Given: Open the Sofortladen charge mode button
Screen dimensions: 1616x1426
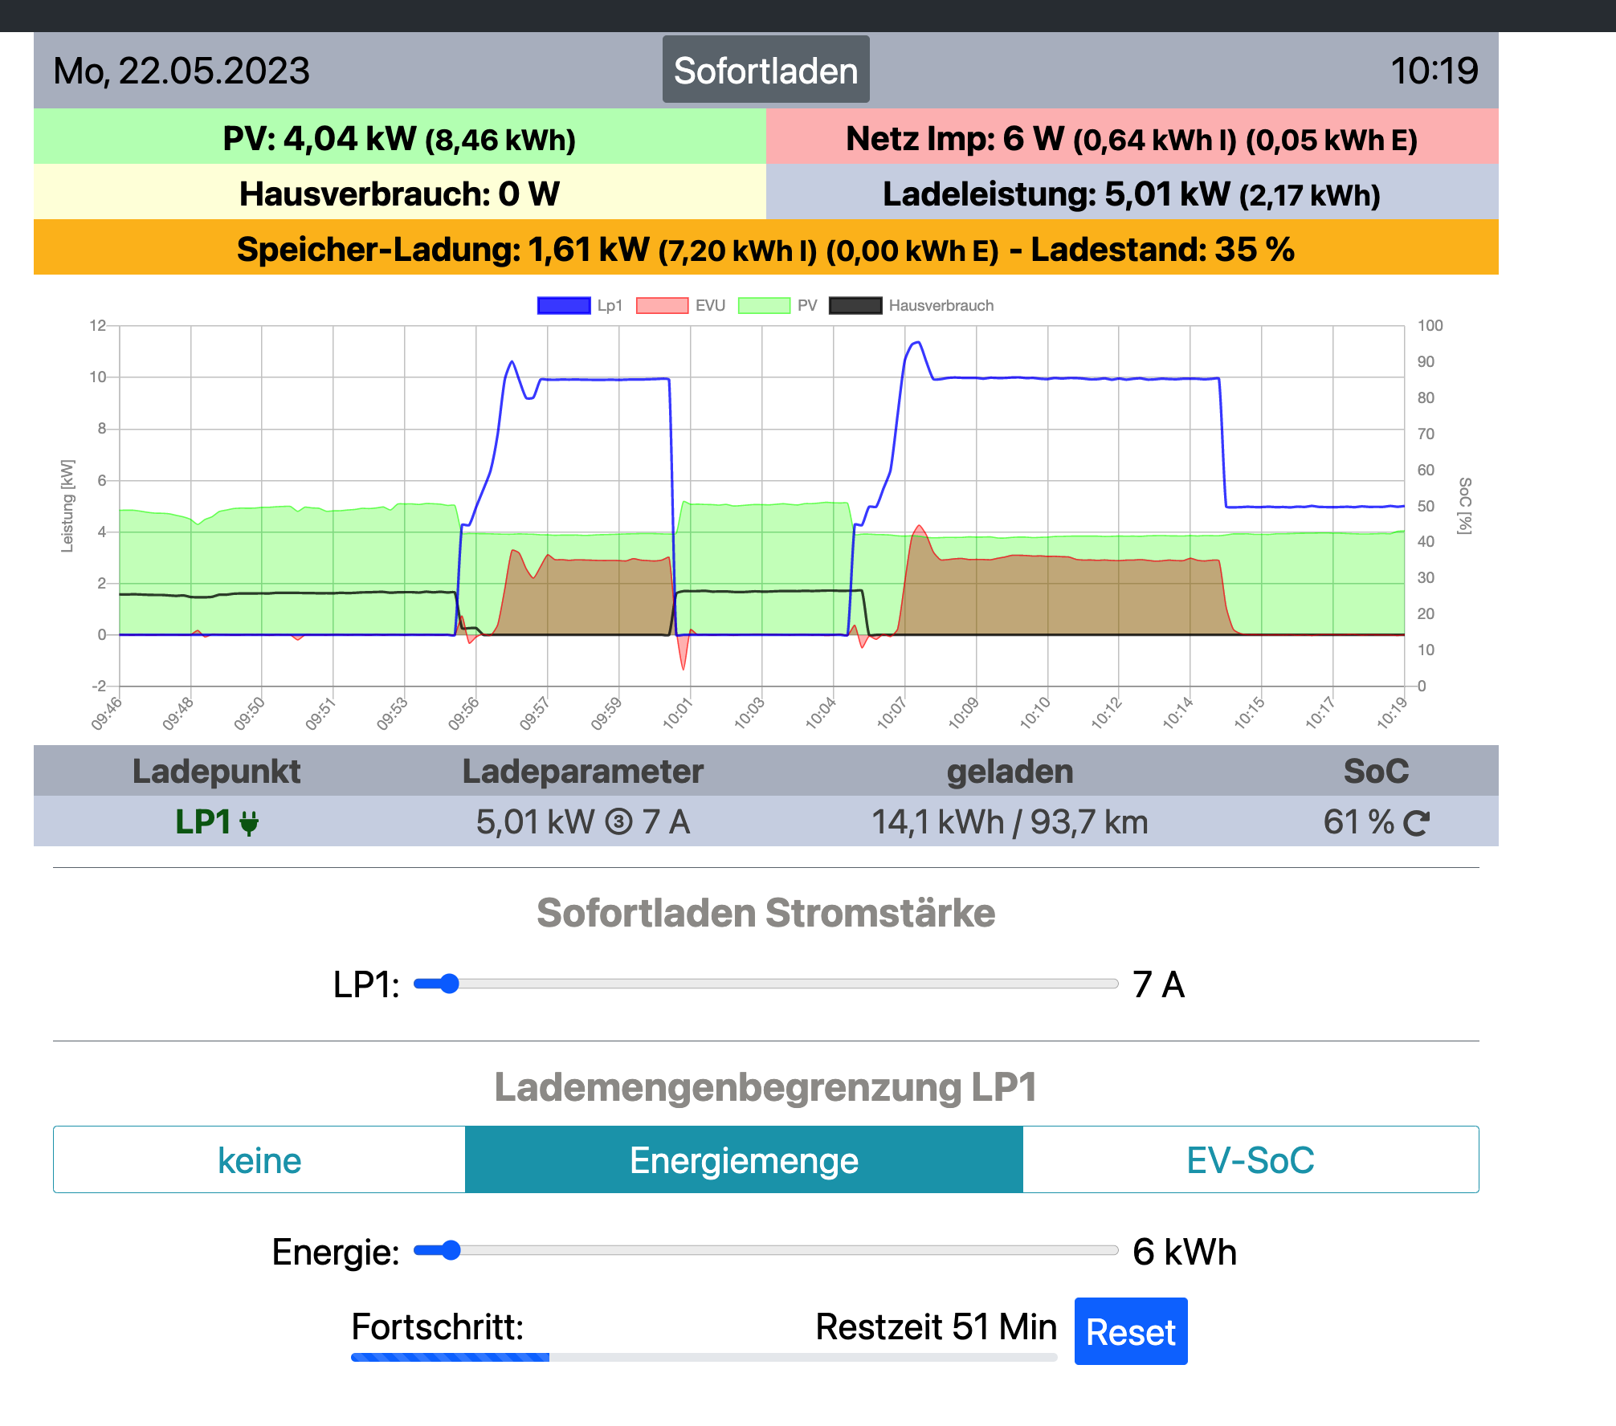Looking at the screenshot, I should tap(765, 70).
